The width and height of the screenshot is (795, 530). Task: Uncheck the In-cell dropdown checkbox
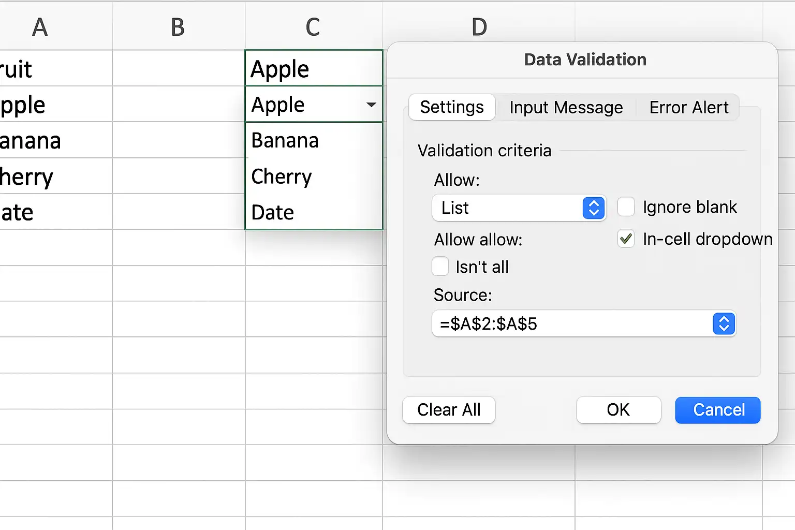click(626, 239)
